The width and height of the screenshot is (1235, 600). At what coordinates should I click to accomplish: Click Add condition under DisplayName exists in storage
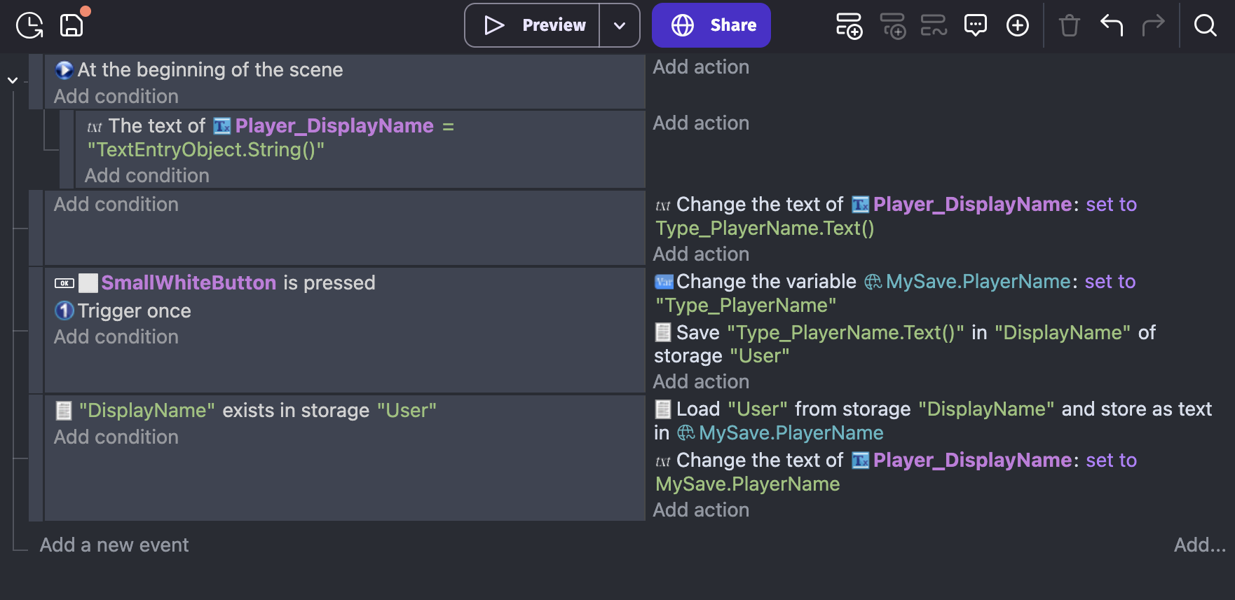pos(116,437)
